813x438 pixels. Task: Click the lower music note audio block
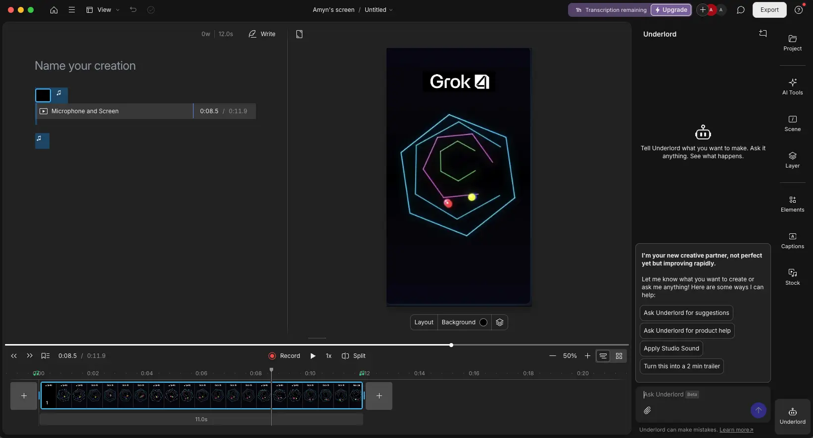click(x=42, y=141)
